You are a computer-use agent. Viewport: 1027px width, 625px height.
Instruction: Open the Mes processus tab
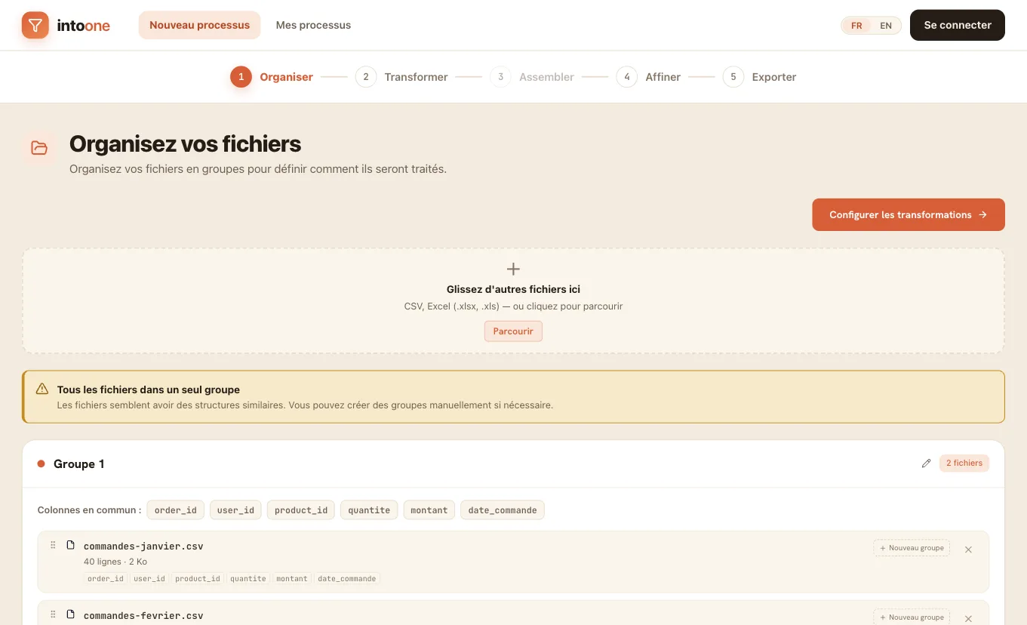[313, 25]
